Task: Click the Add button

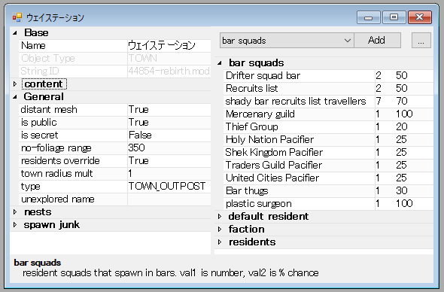Action: (x=377, y=41)
